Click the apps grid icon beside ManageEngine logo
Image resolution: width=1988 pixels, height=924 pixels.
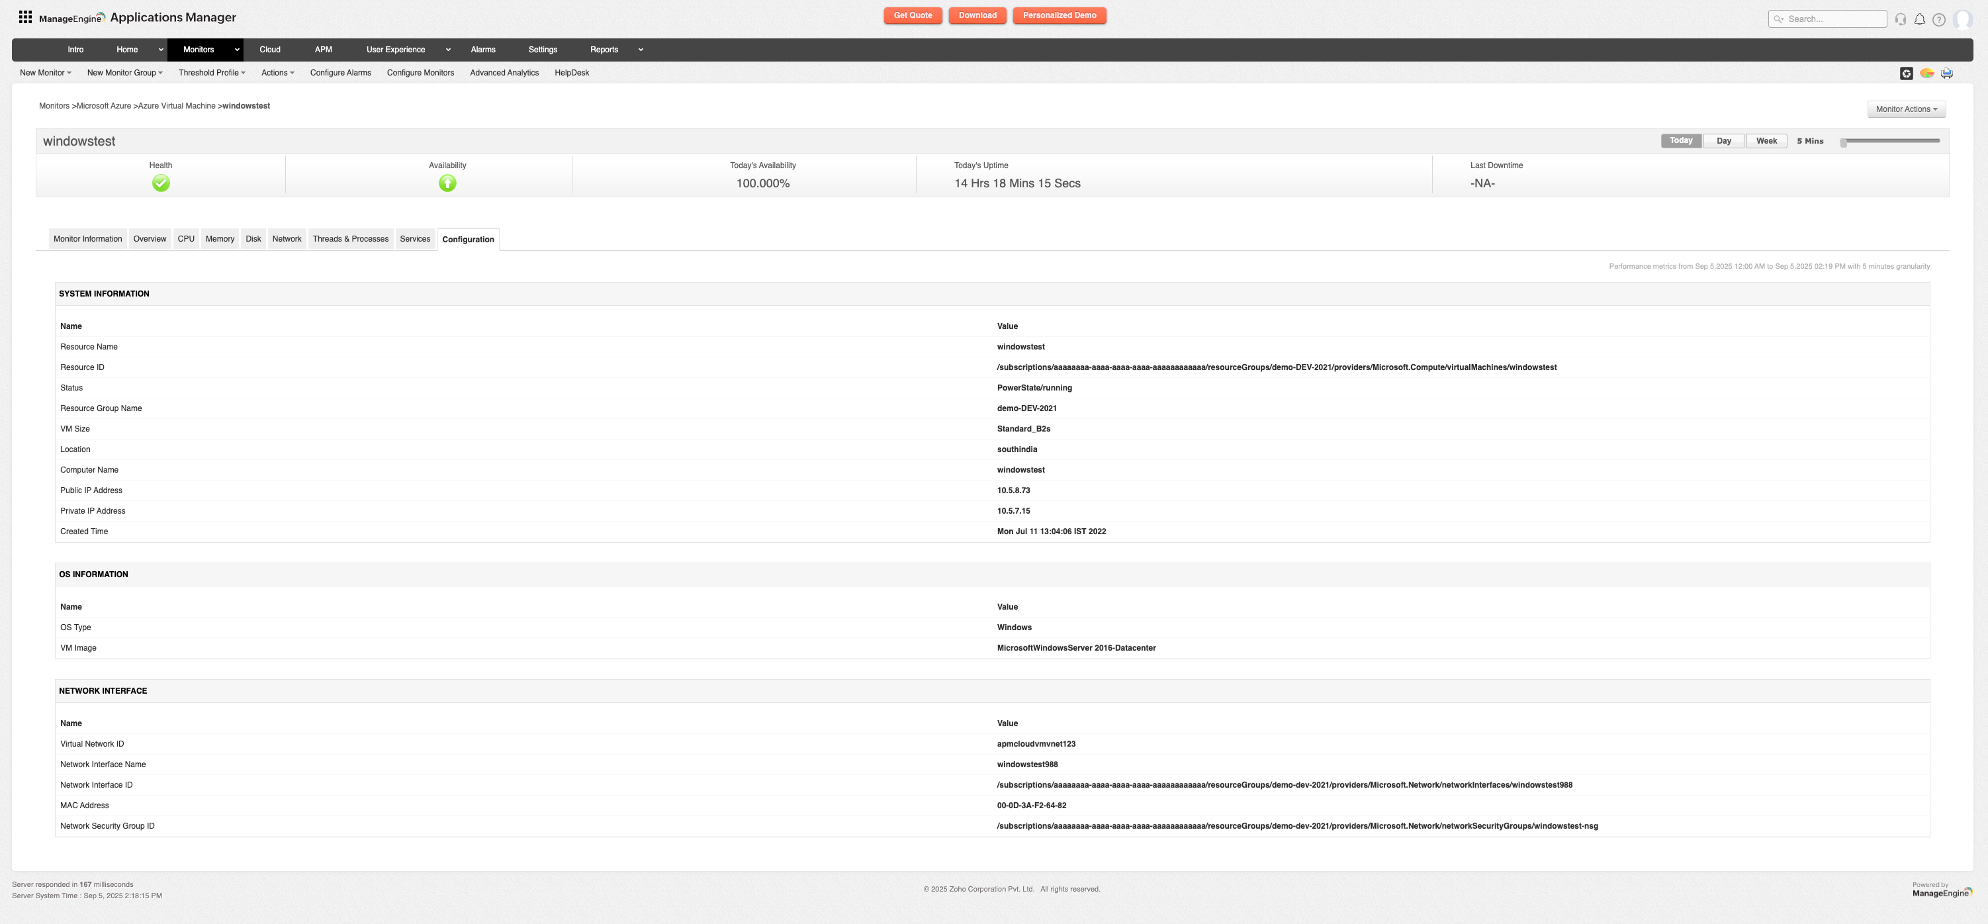24,16
